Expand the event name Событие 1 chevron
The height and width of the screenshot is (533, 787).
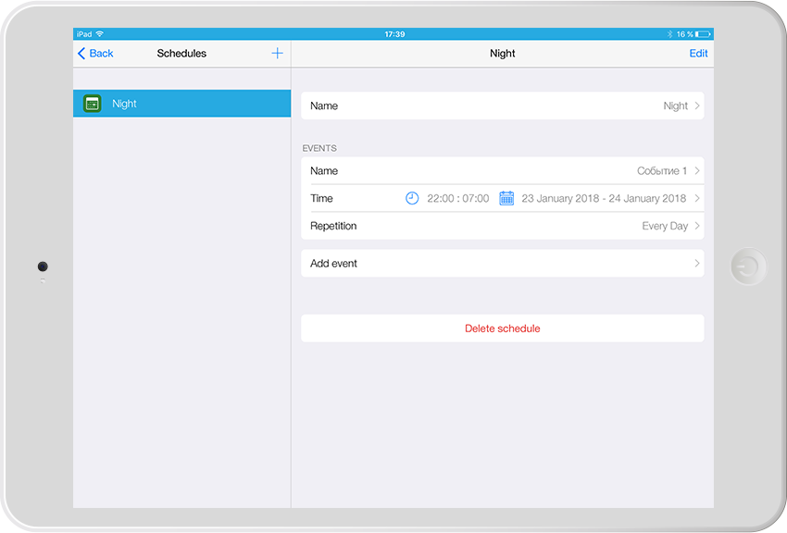697,171
